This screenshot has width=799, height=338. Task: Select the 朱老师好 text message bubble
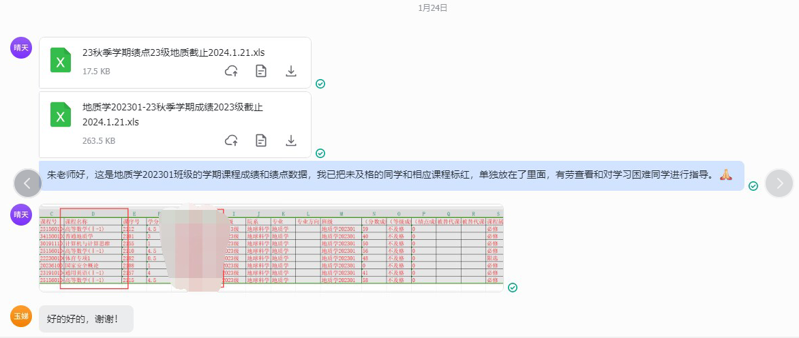point(391,175)
